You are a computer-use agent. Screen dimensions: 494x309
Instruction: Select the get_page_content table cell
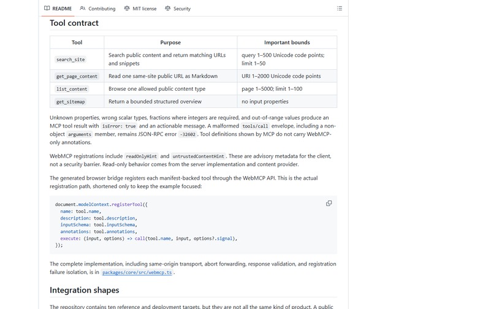(x=77, y=76)
